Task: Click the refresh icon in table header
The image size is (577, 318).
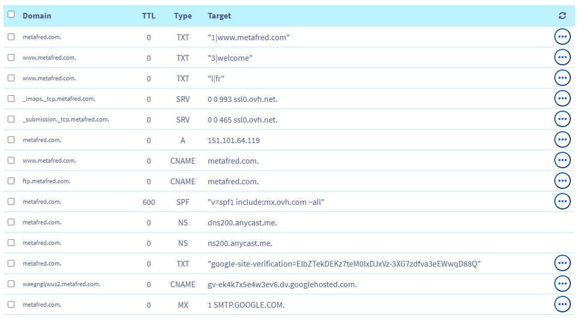Action: (562, 16)
